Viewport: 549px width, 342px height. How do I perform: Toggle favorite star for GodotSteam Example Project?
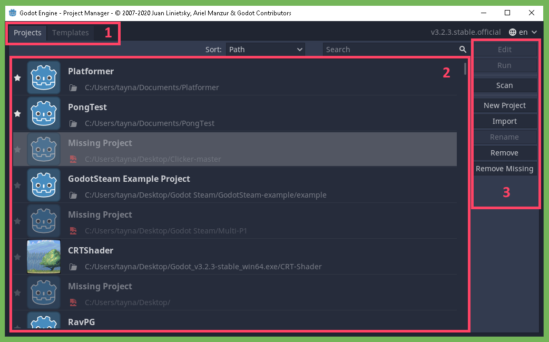click(x=17, y=185)
